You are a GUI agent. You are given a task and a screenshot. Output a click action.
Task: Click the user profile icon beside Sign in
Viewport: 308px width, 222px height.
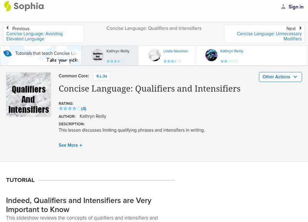[283, 7]
